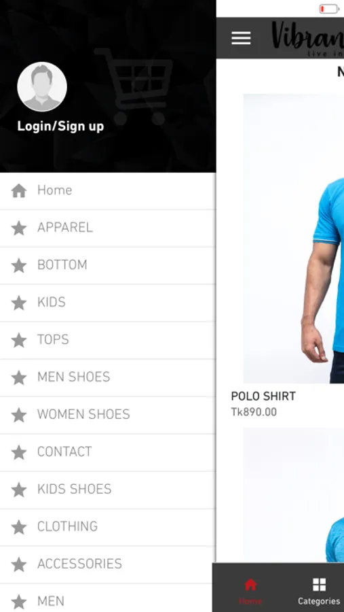Tap the Categories grid icon
Viewport: 344px width, 612px height.
point(319,585)
